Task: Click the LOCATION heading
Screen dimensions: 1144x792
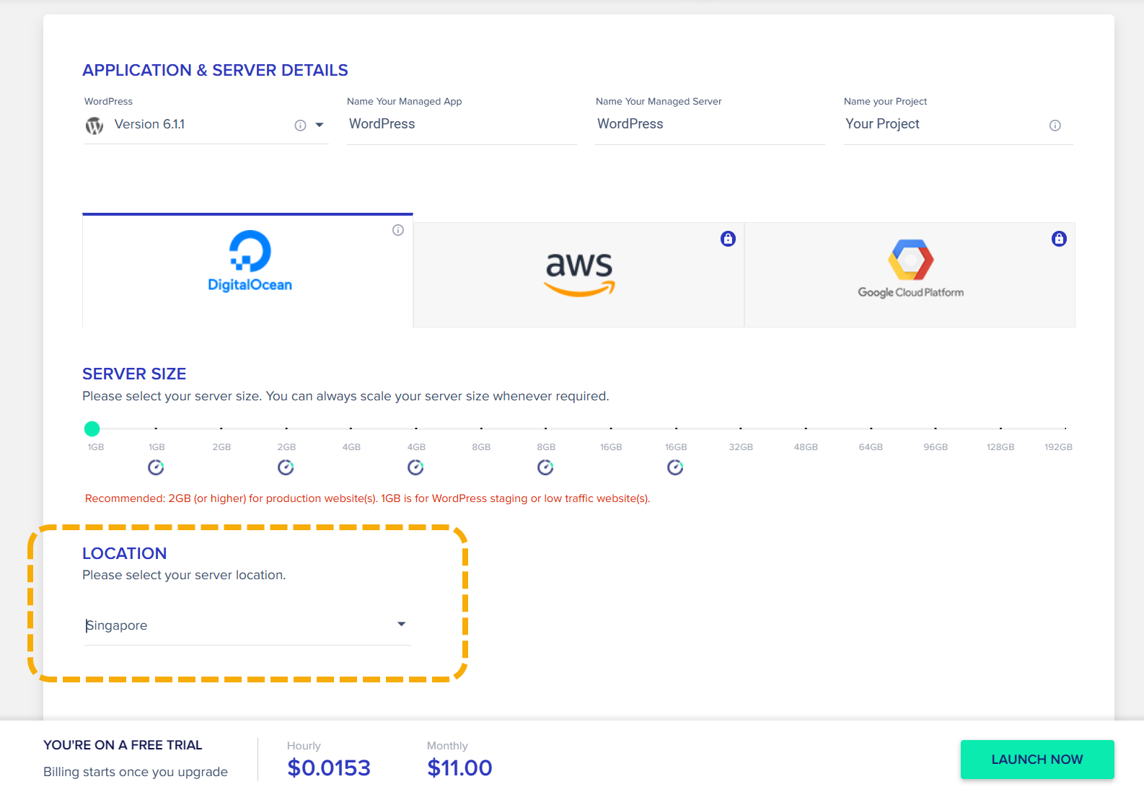Action: [124, 553]
